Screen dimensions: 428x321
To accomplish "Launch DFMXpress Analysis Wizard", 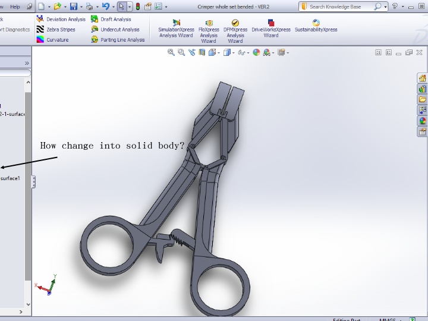I will point(235,31).
